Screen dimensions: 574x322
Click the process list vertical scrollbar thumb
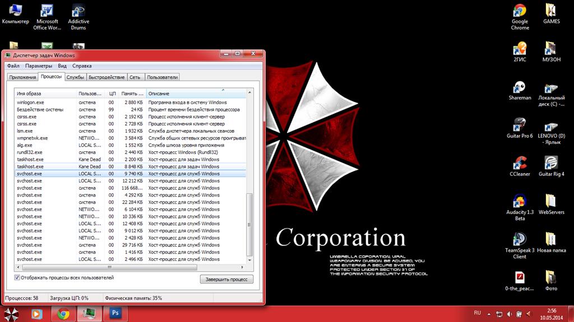pos(249,225)
